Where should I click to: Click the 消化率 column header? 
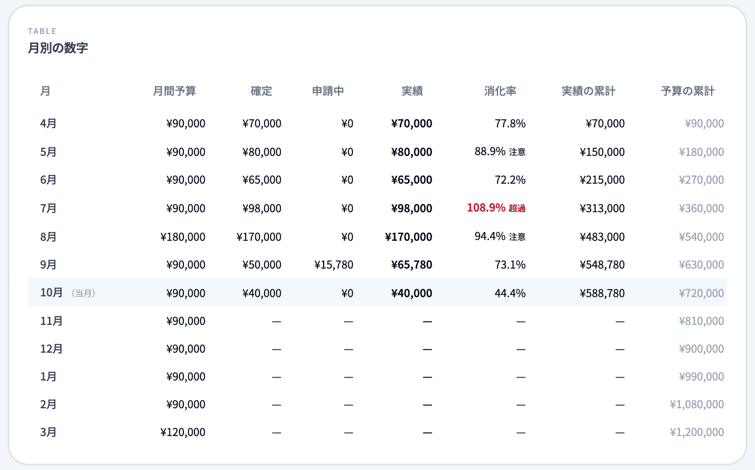tap(500, 91)
